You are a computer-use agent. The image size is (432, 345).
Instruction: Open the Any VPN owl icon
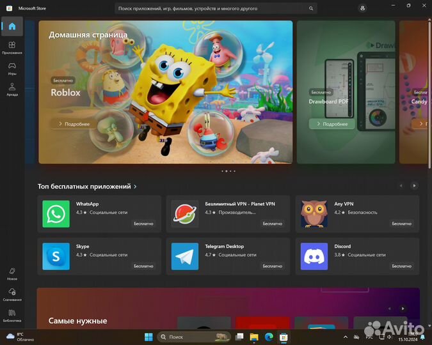point(314,214)
